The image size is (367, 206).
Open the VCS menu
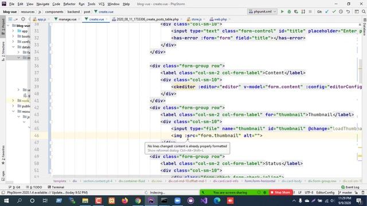click(x=101, y=4)
